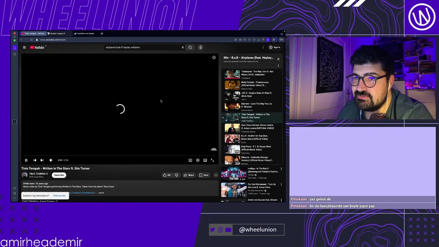
Task: Subscribe to TINIE TEMPAH channel
Action: click(59, 175)
